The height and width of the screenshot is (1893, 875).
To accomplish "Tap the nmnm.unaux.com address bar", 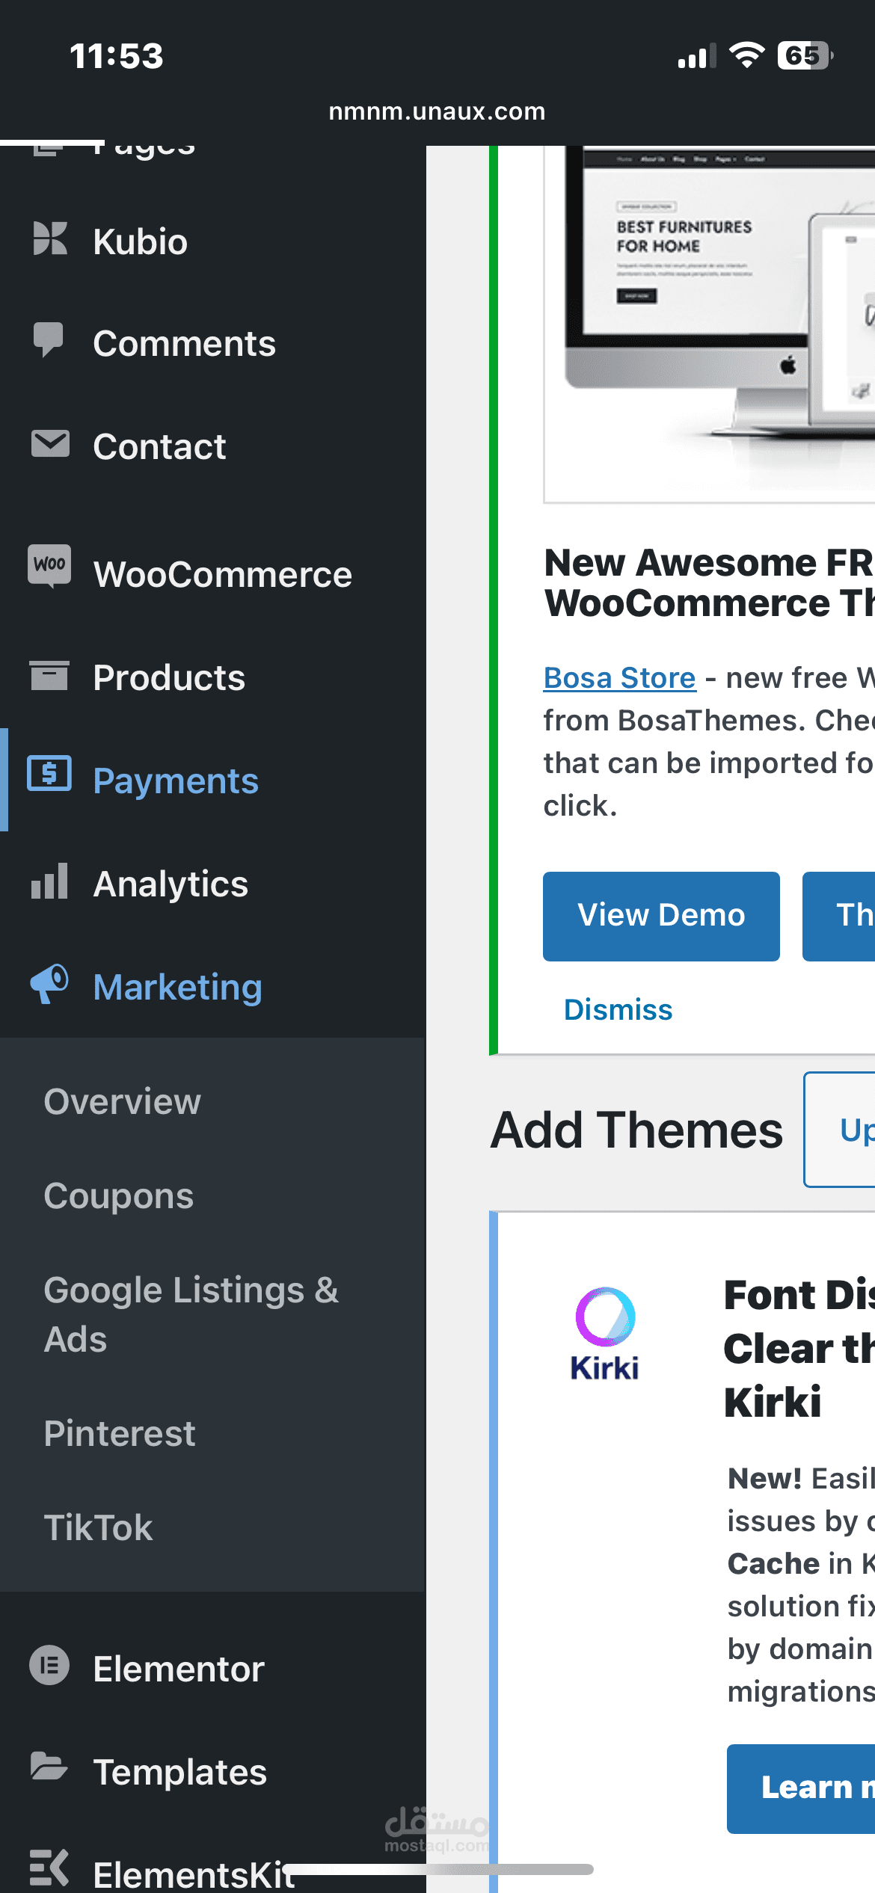I will click(437, 111).
